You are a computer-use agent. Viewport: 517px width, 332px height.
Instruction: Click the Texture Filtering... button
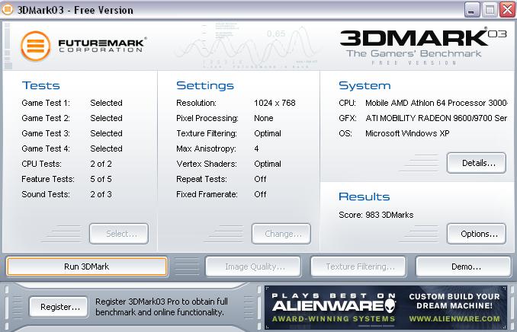(358, 267)
